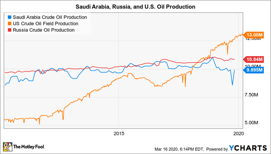Click The Motley Fool brand text
271x154 pixels.
pos(29,147)
